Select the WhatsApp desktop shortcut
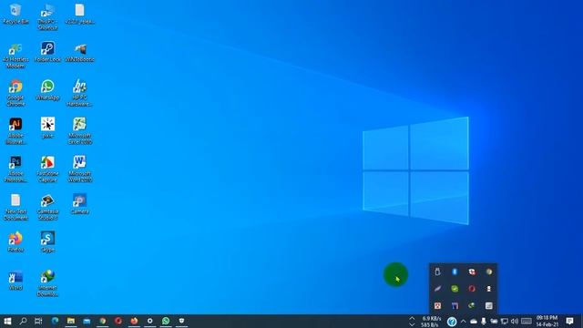Screen dimensions: 583x328 tap(47, 90)
